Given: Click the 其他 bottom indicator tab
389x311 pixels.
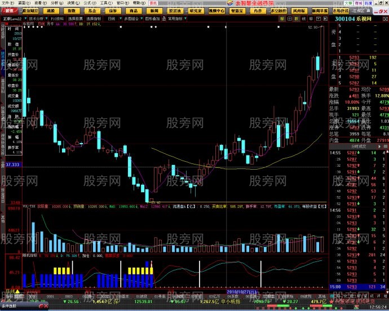Looking at the screenshot, I should tap(321, 296).
